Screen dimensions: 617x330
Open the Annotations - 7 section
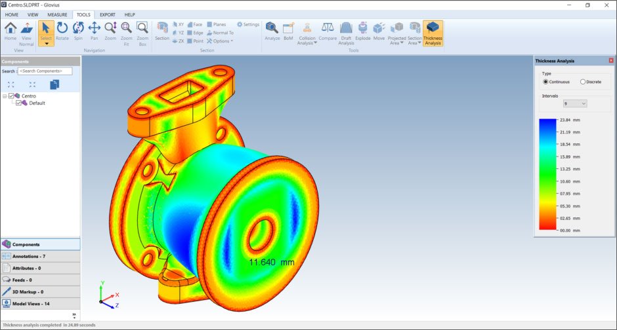(x=40, y=256)
